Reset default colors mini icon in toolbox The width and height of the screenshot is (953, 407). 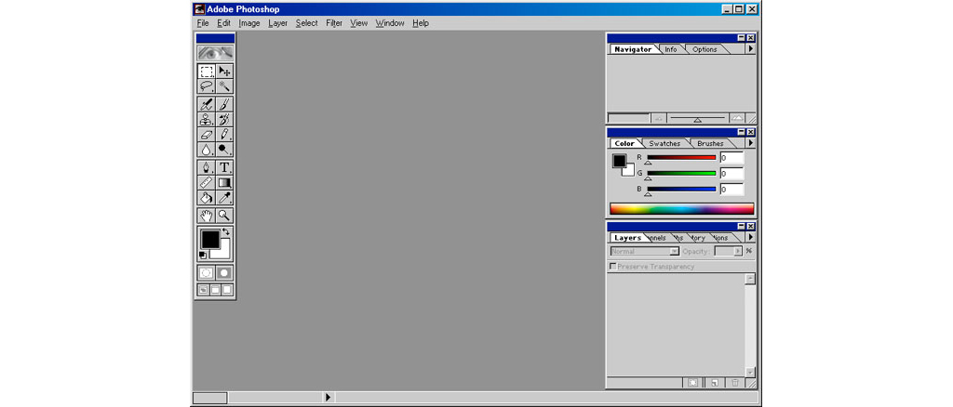202,256
